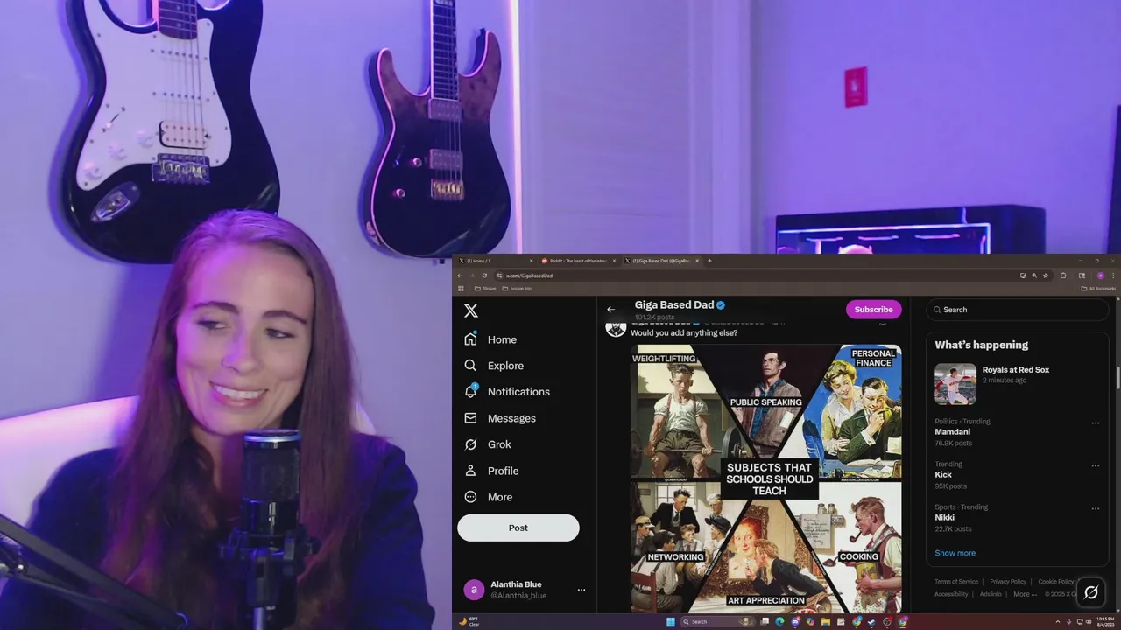Open the Terms of Service footer link
Image resolution: width=1121 pixels, height=630 pixels.
pos(956,582)
